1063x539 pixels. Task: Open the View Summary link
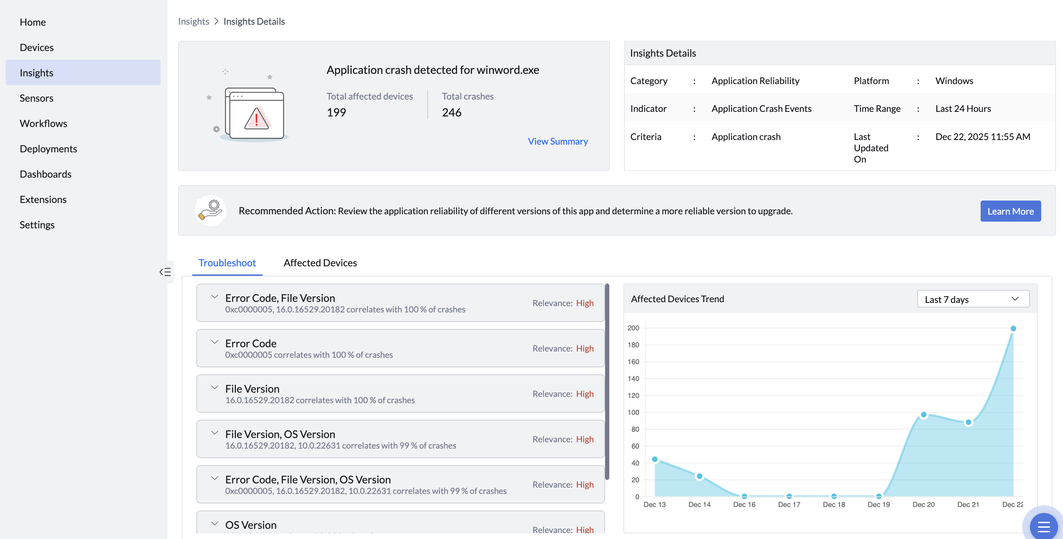pos(558,141)
